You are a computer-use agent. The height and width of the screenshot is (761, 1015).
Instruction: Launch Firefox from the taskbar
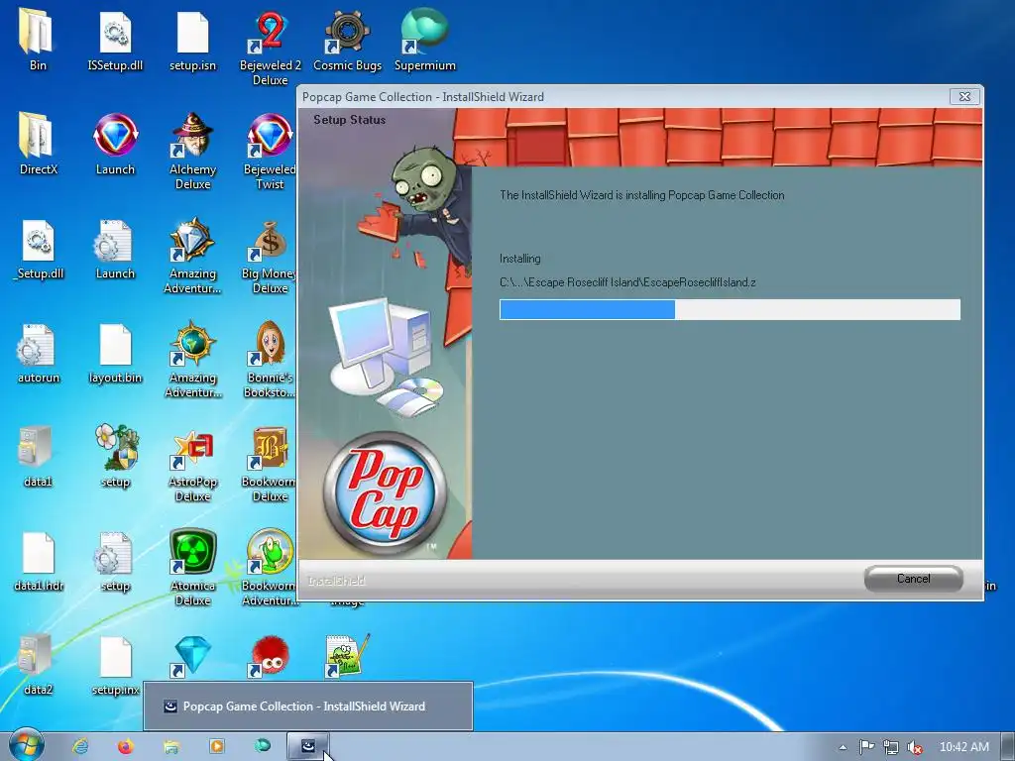pyautogui.click(x=126, y=746)
